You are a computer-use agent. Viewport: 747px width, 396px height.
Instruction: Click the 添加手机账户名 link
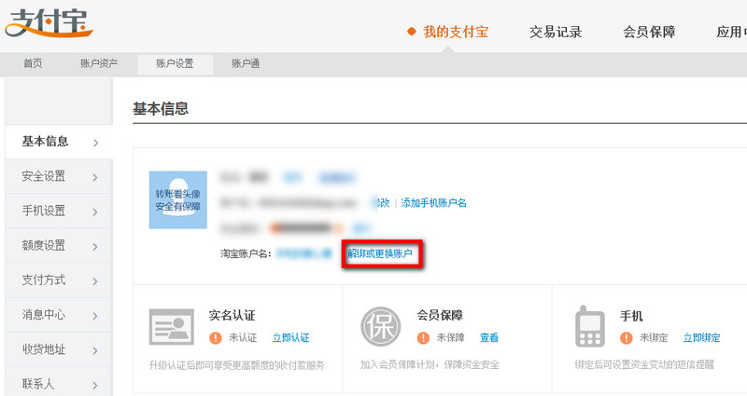[433, 202]
